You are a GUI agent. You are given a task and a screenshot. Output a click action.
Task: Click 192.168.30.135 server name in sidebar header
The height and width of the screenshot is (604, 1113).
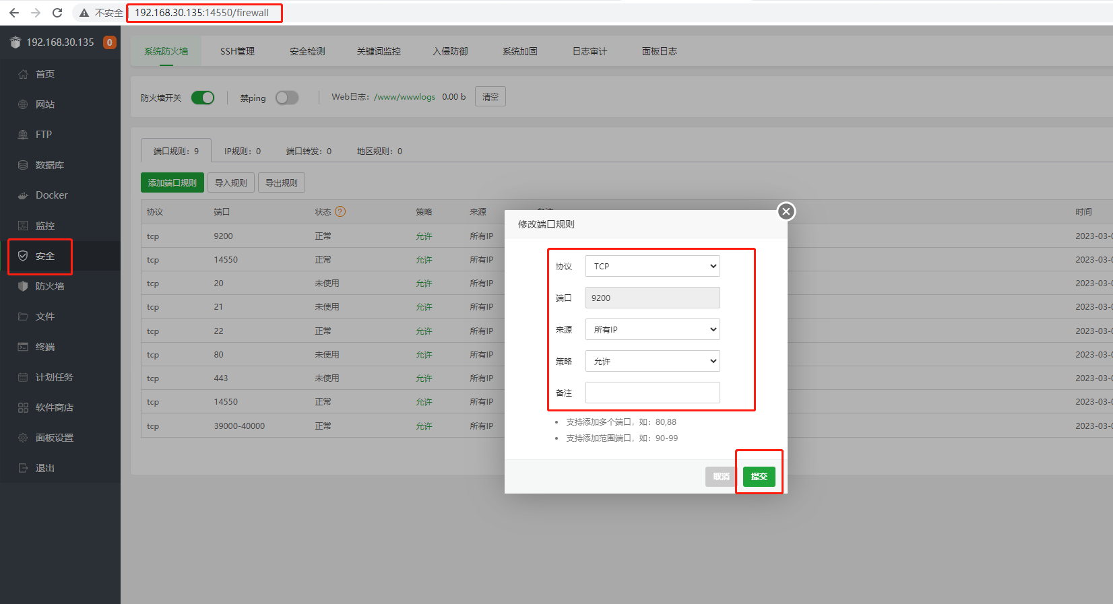coord(61,42)
